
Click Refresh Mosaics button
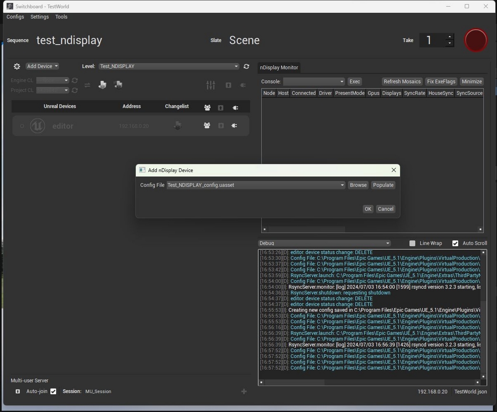(402, 81)
